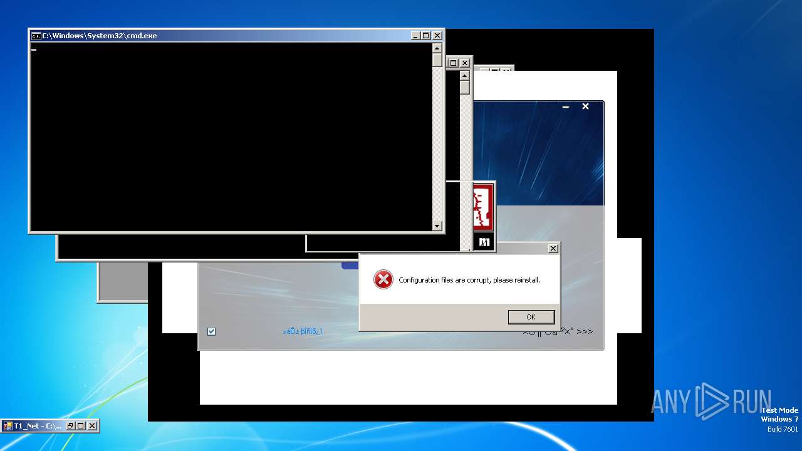
Task: Click the small black icon below red logo
Action: 484,242
